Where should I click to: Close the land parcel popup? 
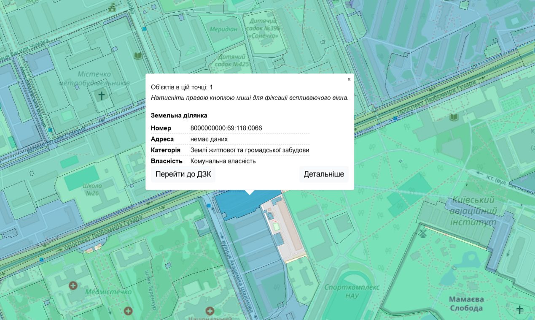point(349,79)
